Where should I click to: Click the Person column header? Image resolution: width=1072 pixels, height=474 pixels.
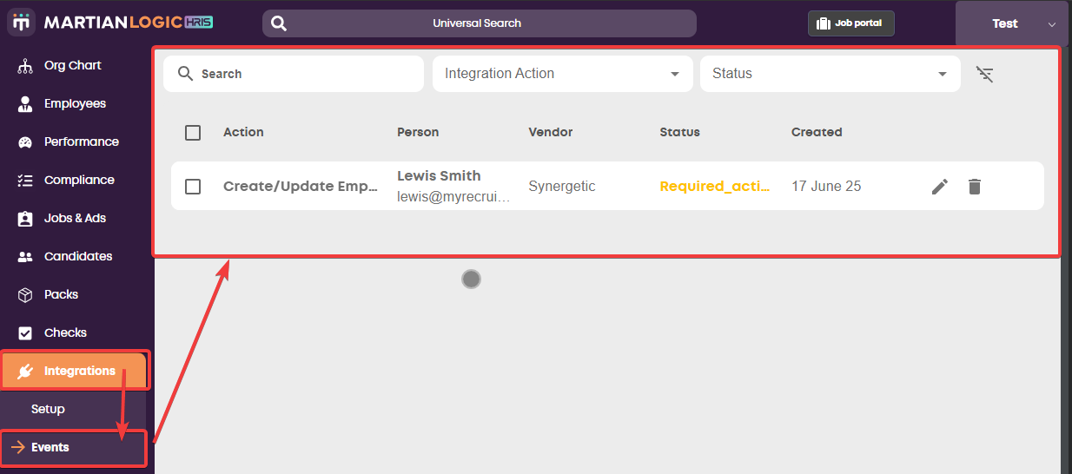[418, 132]
